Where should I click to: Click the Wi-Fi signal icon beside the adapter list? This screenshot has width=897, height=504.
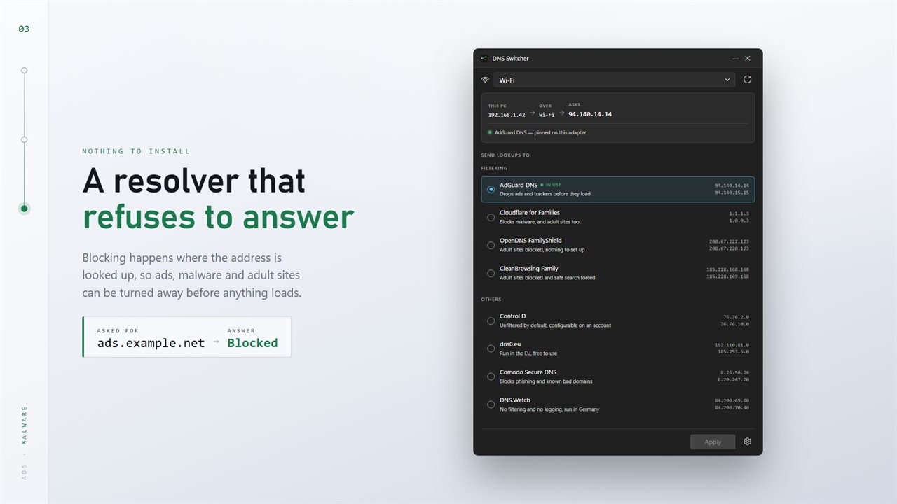pos(485,80)
